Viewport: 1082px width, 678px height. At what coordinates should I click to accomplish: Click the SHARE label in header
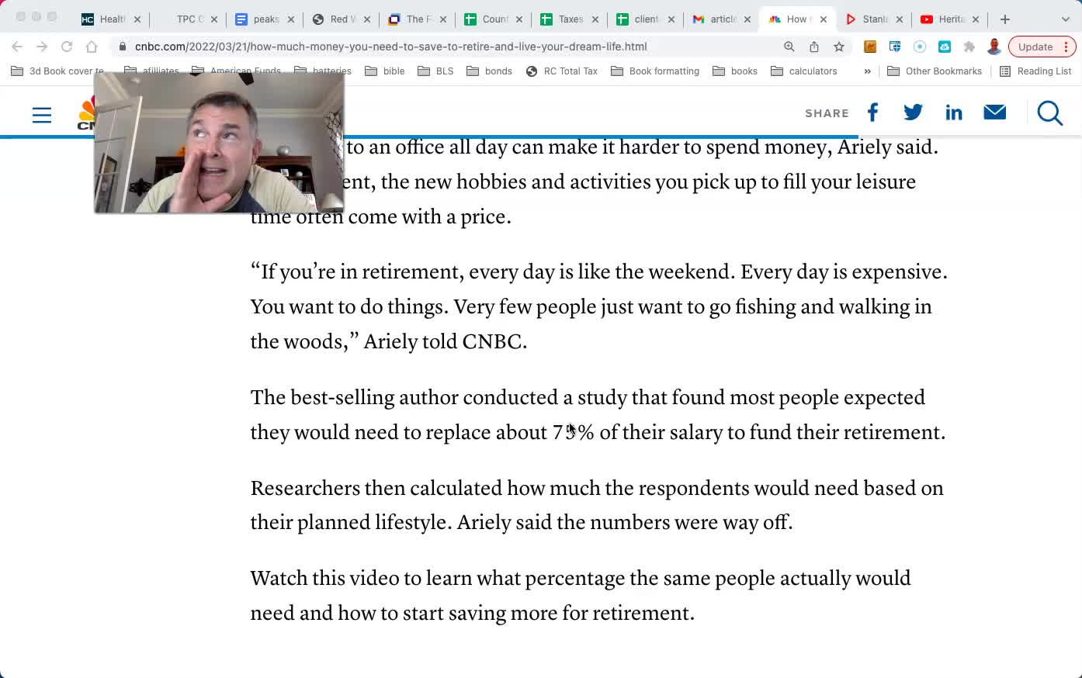827,113
